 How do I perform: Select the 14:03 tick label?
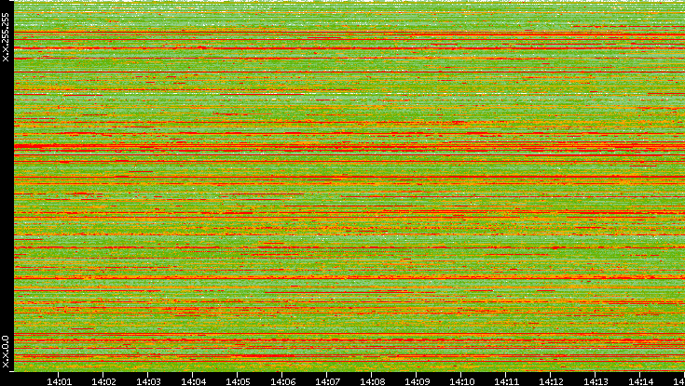coord(148,381)
